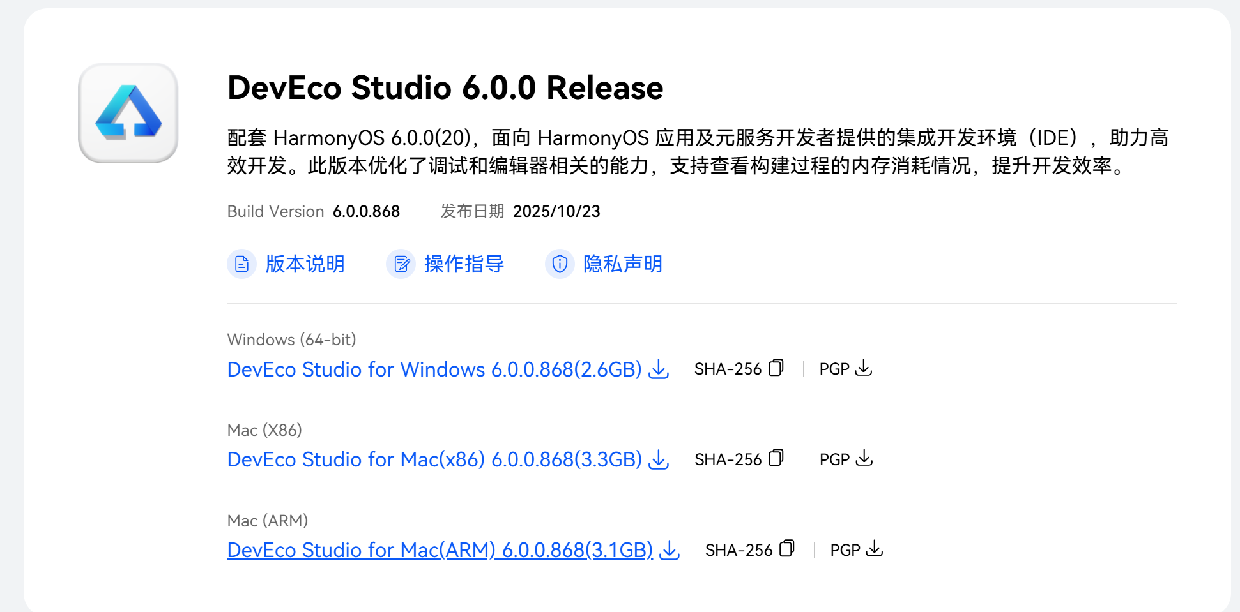Click the PGP label in the Mac(ARM) row
The width and height of the screenshot is (1240, 612).
[845, 550]
